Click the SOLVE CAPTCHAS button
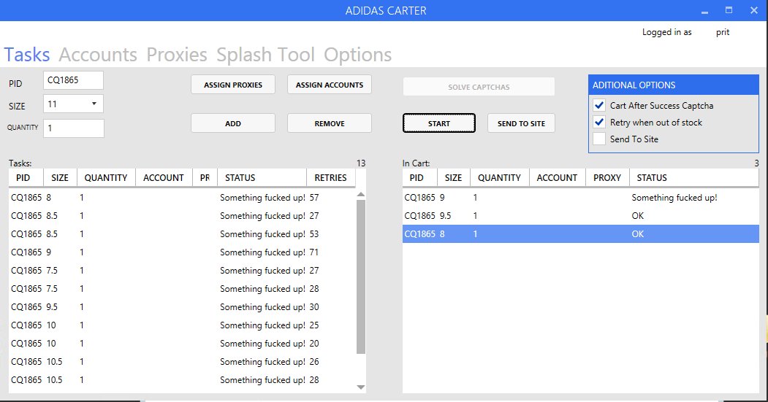Screen dimensions: 768x402 point(479,87)
